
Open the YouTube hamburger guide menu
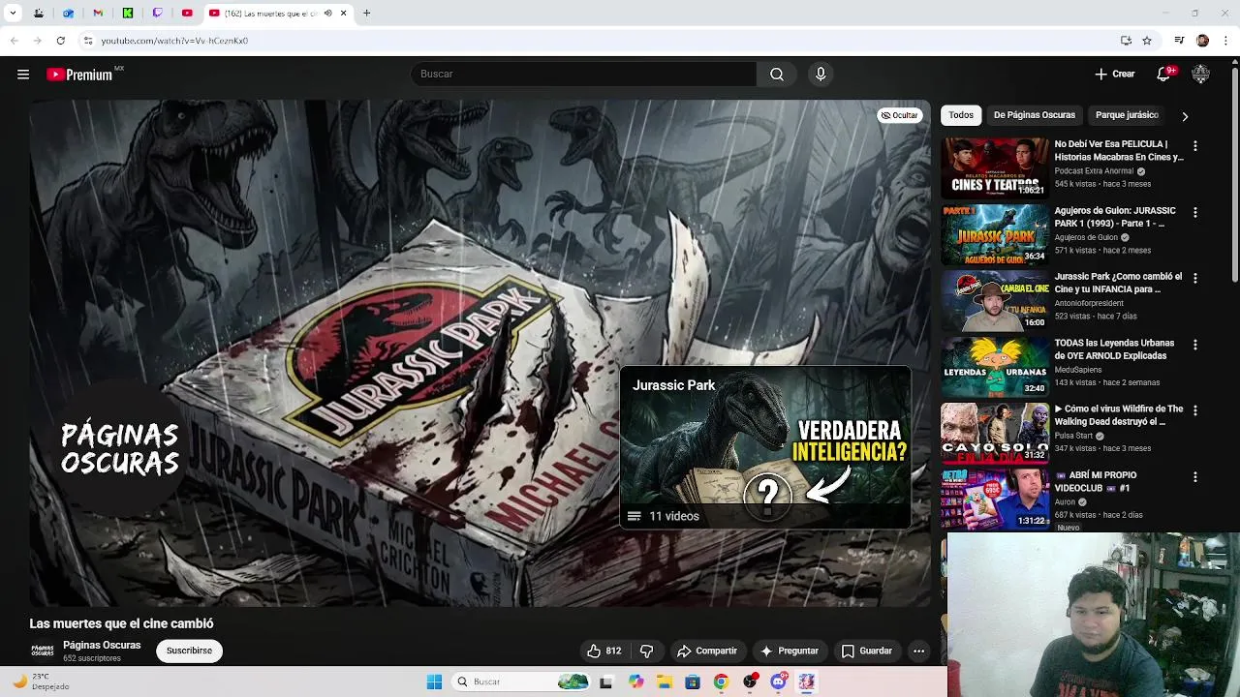click(23, 75)
